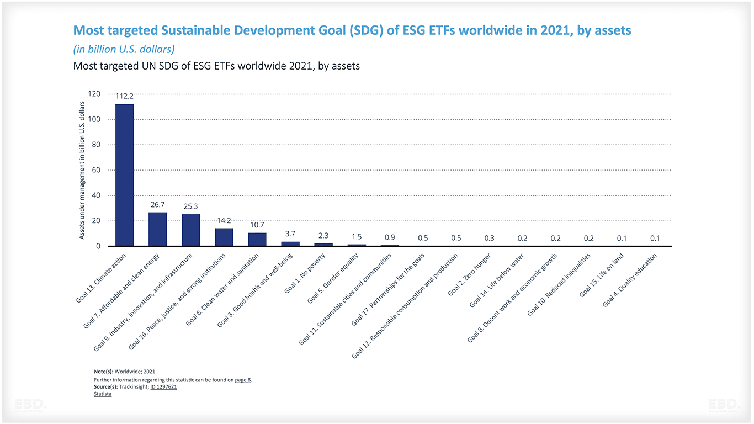
Task: Click the 120 gridline value on y-axis
Action: pyautogui.click(x=94, y=93)
